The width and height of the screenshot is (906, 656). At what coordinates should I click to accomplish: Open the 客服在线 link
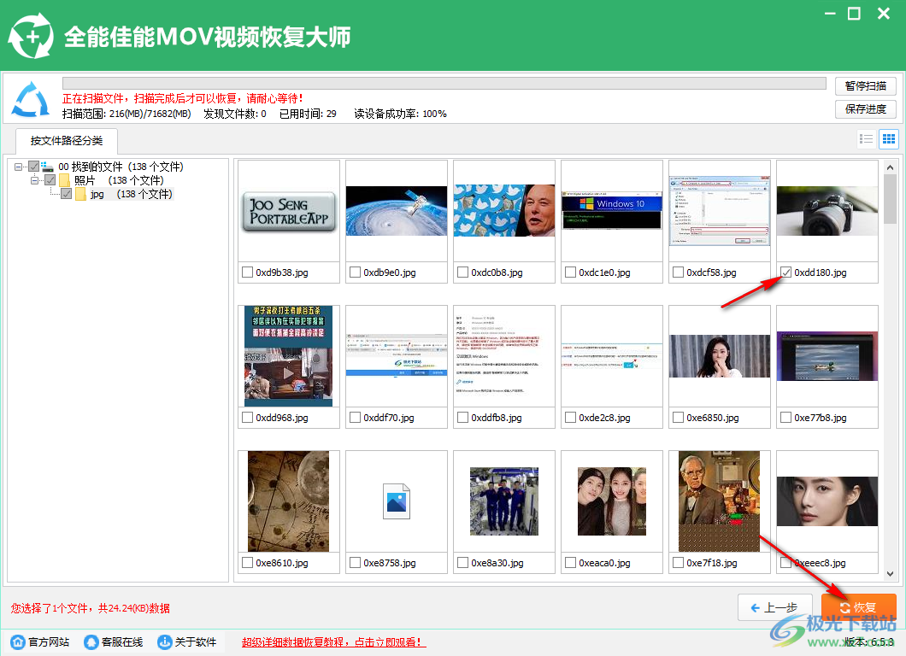(122, 642)
